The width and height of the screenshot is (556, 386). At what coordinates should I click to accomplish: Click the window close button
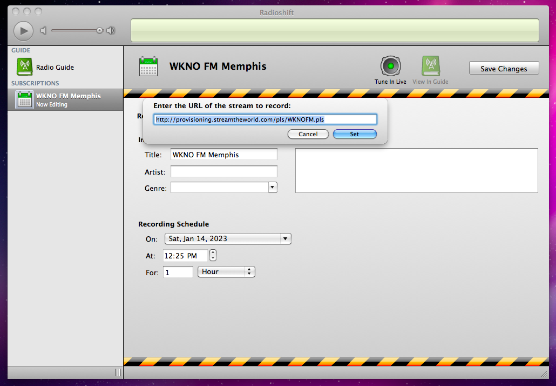(16, 11)
